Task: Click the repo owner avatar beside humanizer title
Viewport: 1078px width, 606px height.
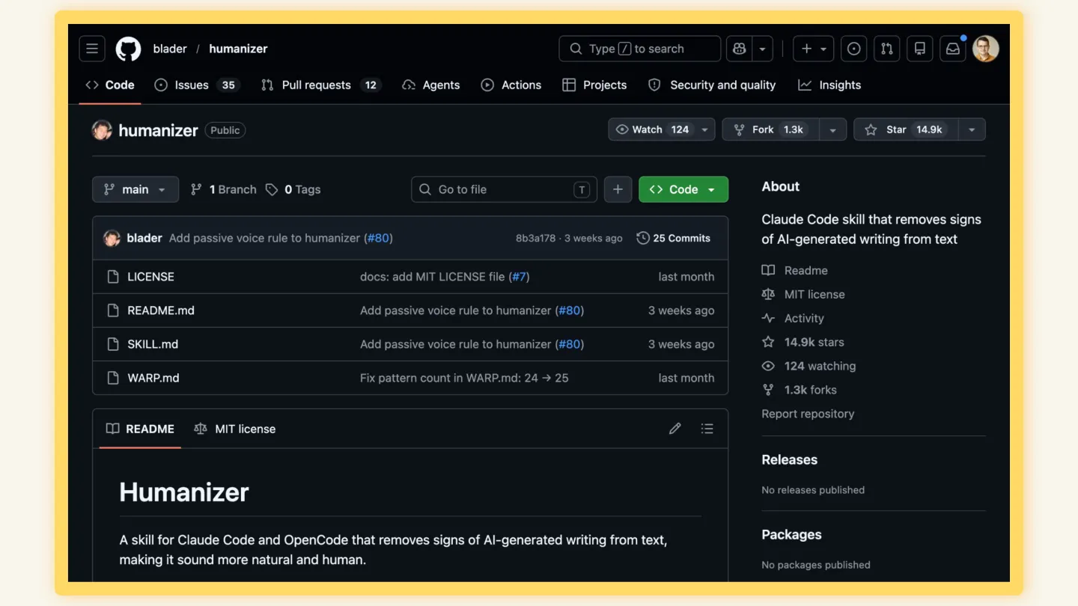Action: click(x=102, y=130)
